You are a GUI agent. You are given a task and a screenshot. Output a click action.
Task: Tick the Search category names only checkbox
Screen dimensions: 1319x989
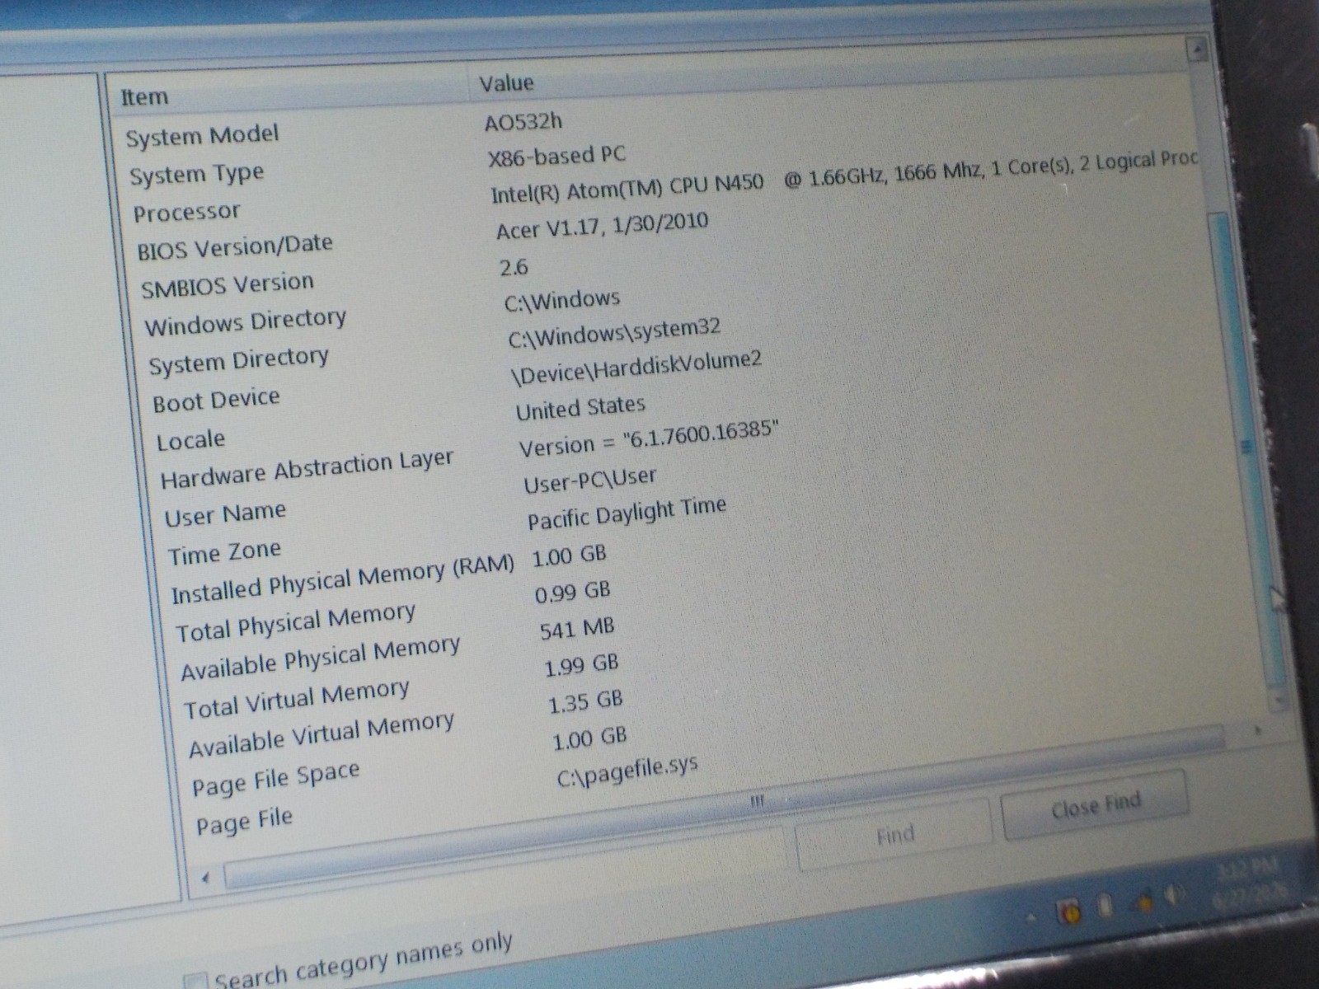(195, 982)
